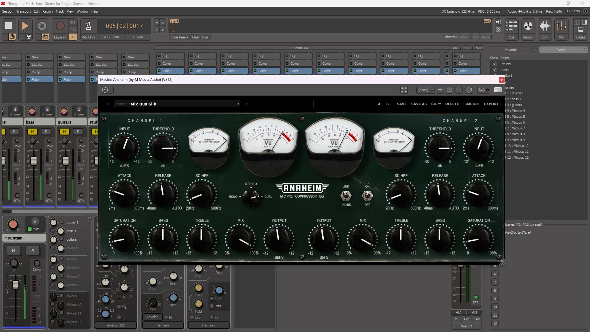Image resolution: width=590 pixels, height=332 pixels.
Task: Open the Record window reel icon
Action: pyautogui.click(x=528, y=26)
